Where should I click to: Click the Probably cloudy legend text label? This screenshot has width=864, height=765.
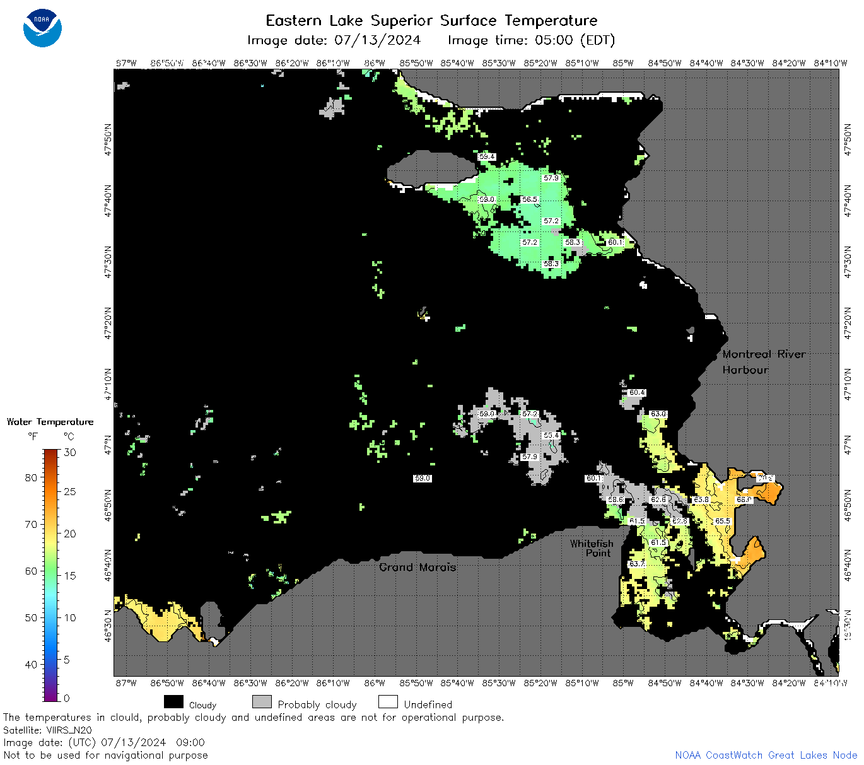tap(317, 704)
